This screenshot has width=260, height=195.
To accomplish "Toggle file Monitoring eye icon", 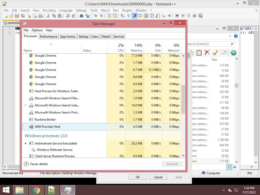I will click(x=169, y=16).
